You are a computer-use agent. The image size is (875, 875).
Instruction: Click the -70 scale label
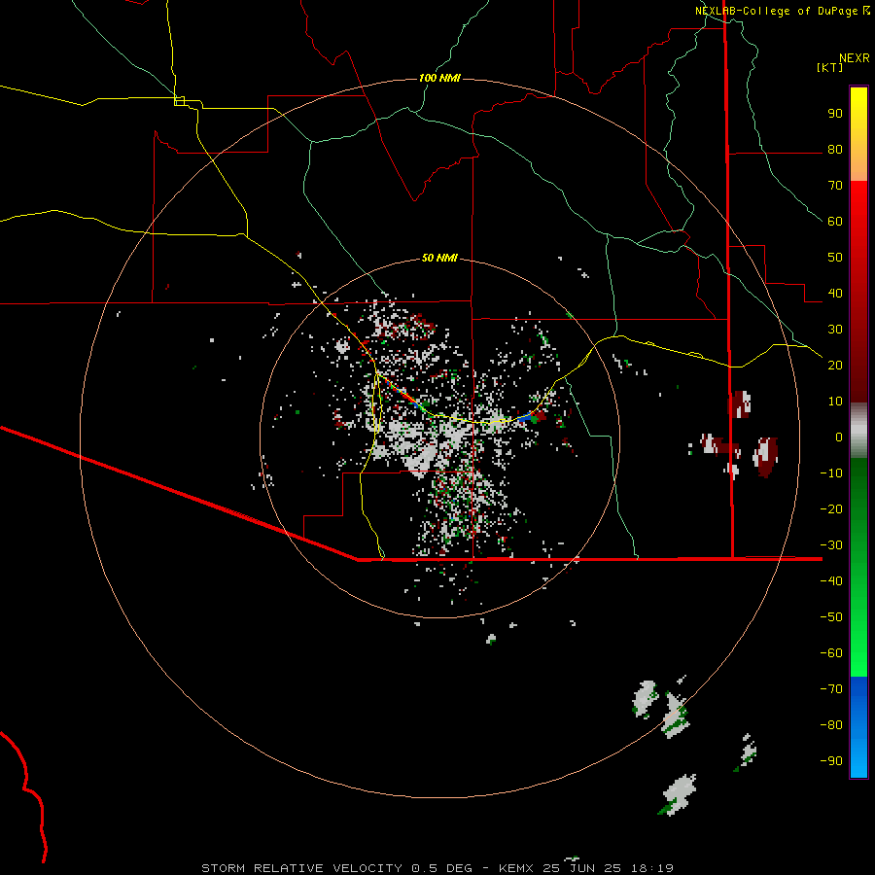tap(831, 688)
